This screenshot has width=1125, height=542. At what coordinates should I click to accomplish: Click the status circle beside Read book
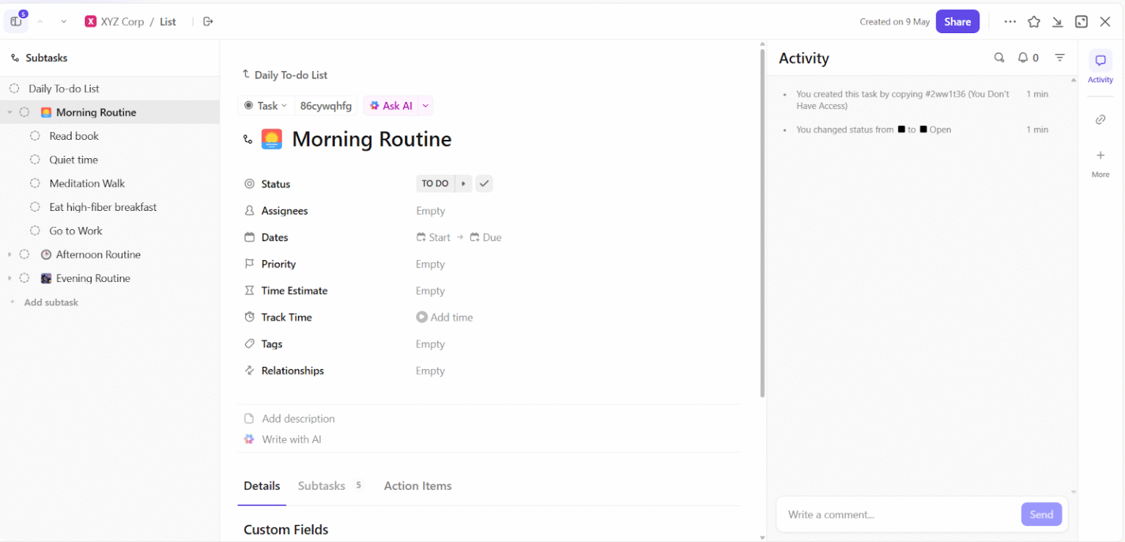click(x=35, y=135)
